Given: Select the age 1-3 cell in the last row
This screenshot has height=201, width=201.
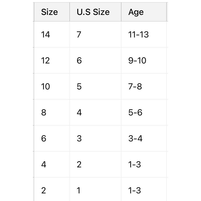Looking at the screenshot, I should (134, 190).
